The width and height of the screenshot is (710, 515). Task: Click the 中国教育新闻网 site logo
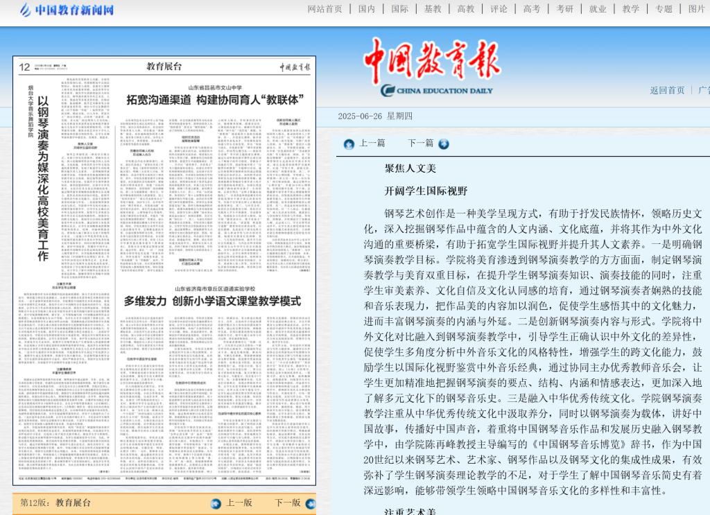[x=67, y=10]
